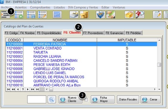Jump back a page of records
168x109 pixels.
[13, 89]
